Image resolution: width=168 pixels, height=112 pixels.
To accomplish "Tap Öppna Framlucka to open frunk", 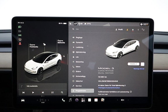I will point(34,46).
